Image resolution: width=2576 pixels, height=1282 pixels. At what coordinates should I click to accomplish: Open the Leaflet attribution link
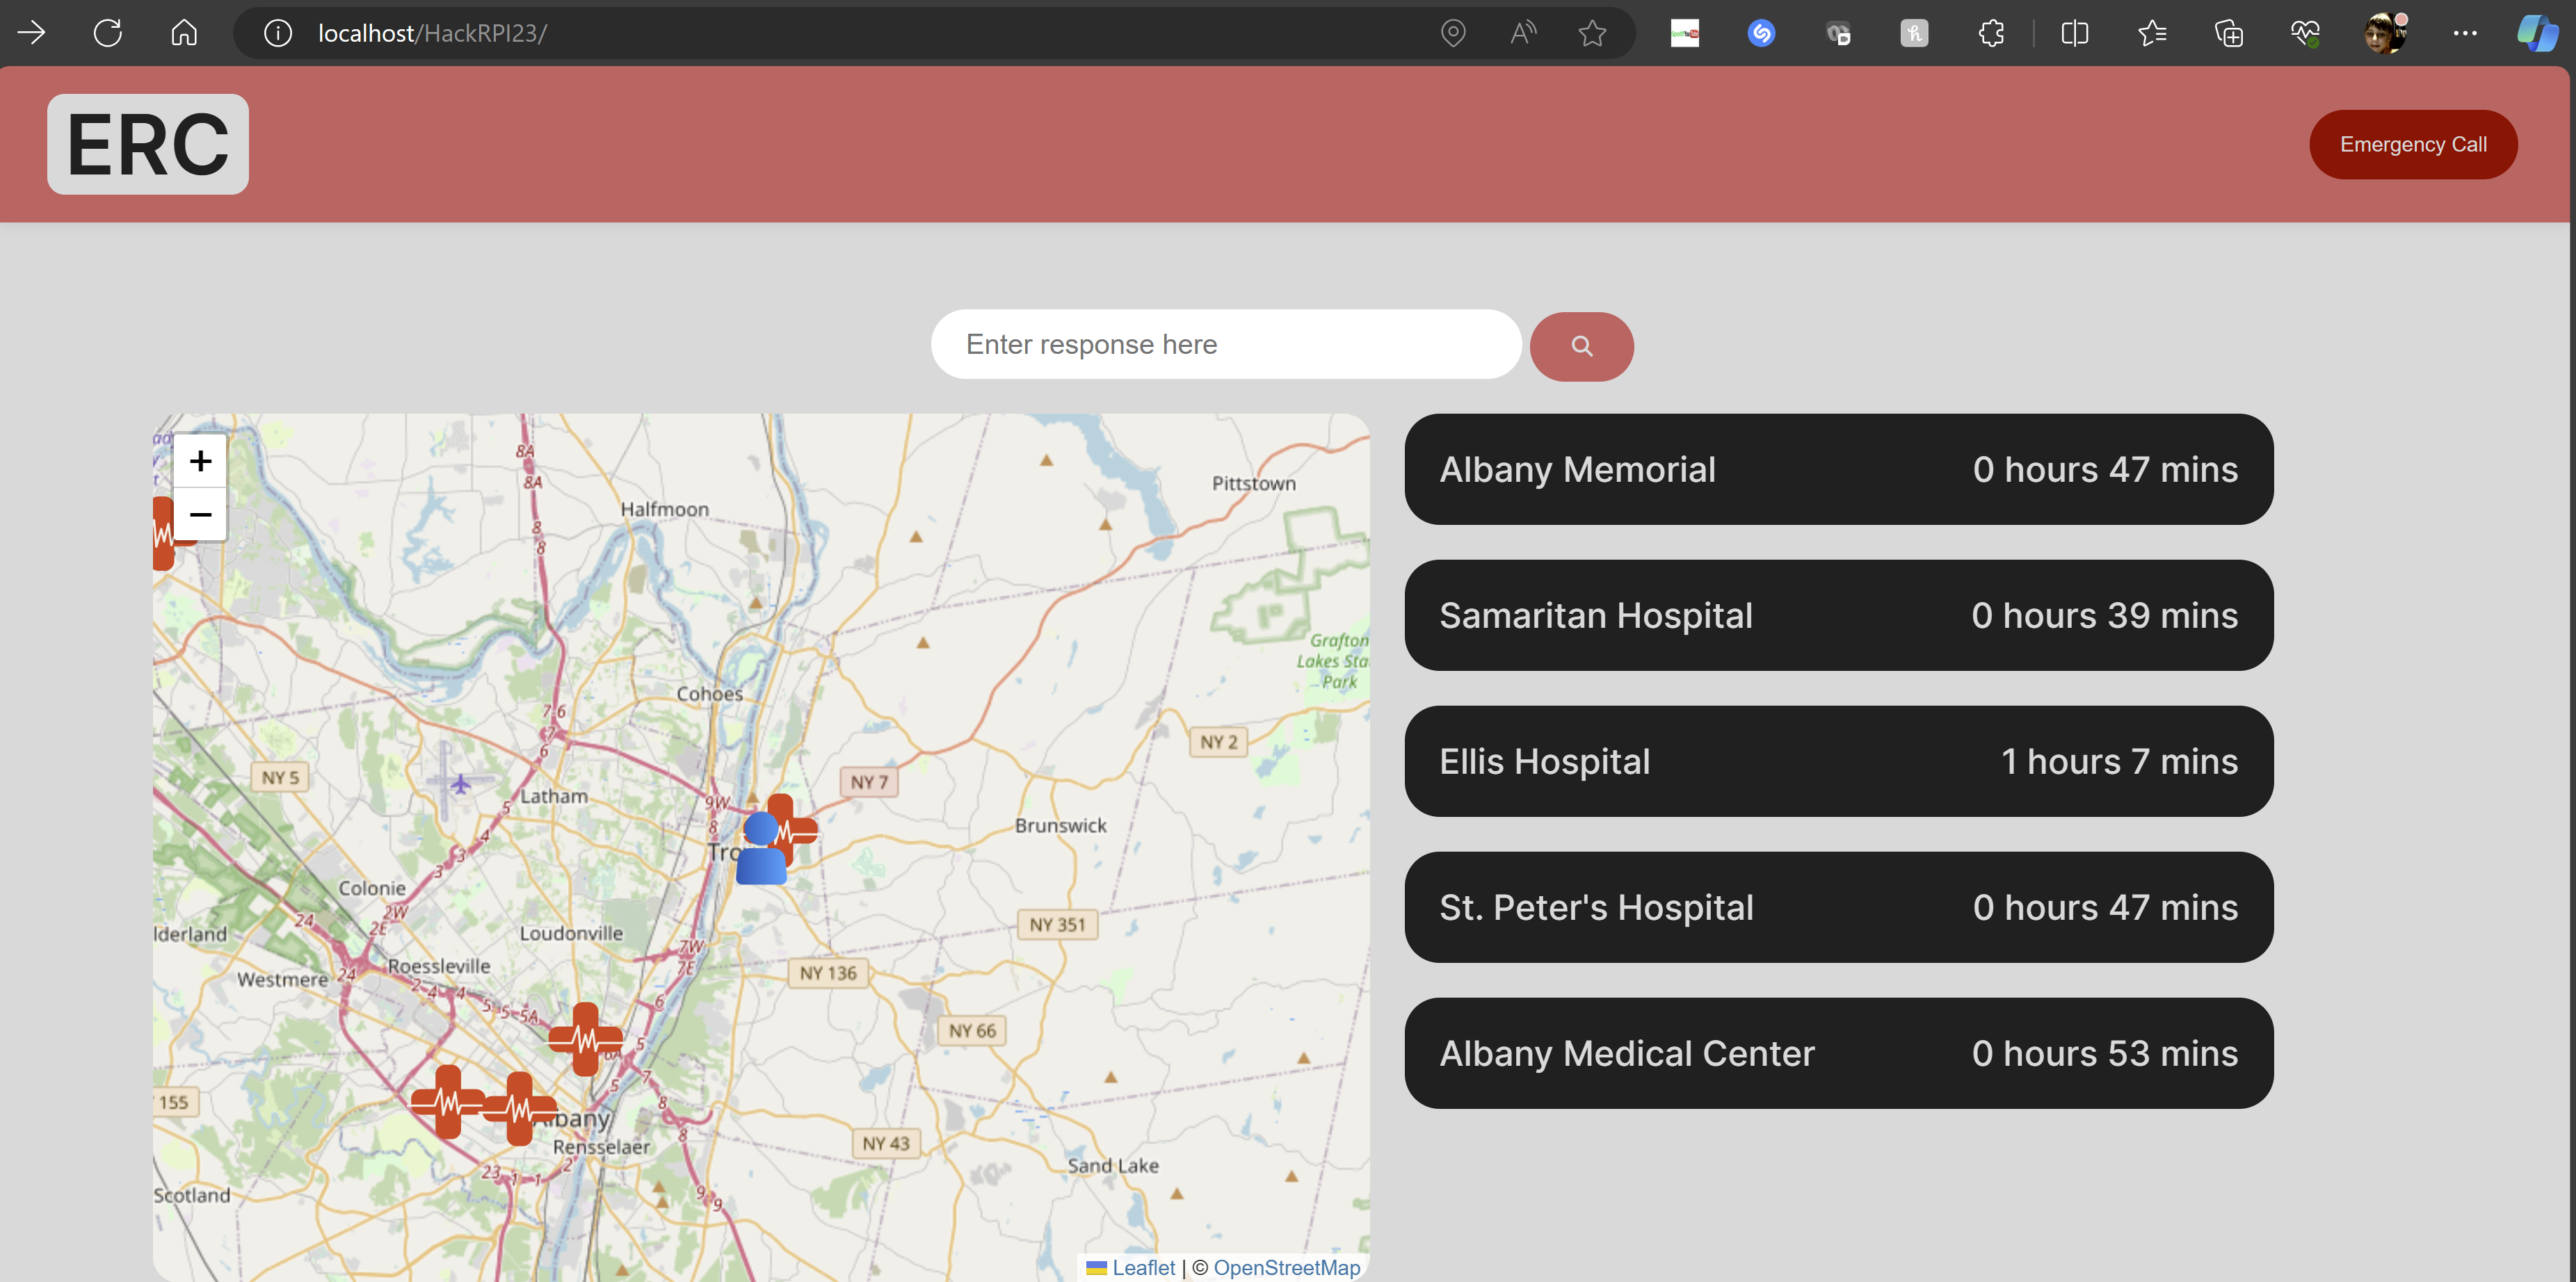(x=1143, y=1267)
